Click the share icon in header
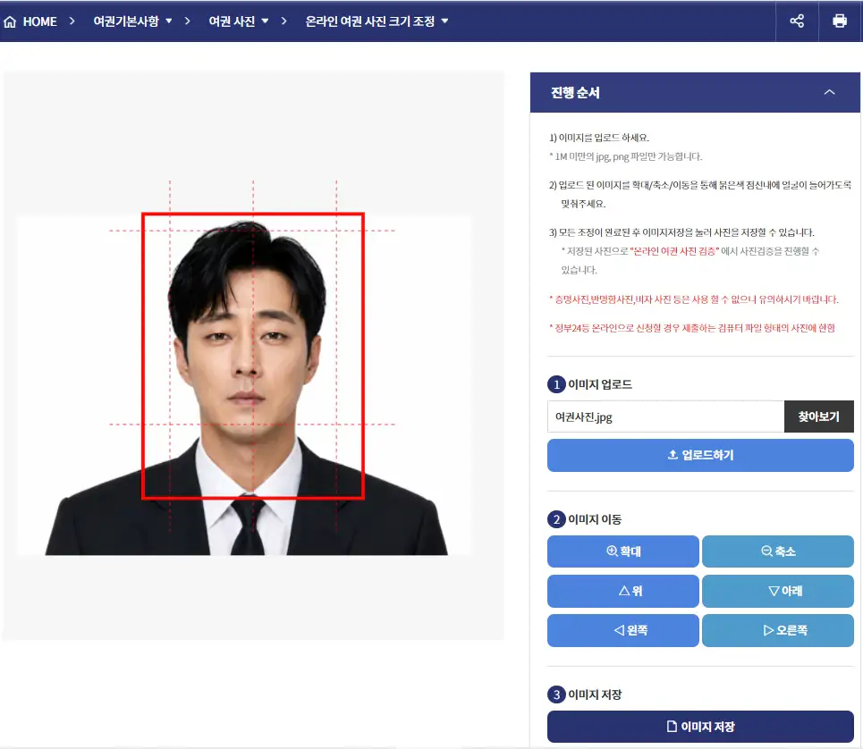This screenshot has width=863, height=749. pos(797,21)
